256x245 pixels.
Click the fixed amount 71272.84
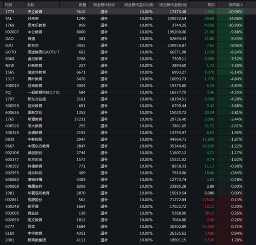coord(178,199)
